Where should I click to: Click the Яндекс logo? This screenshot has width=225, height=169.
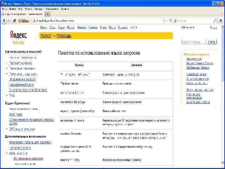point(18,35)
